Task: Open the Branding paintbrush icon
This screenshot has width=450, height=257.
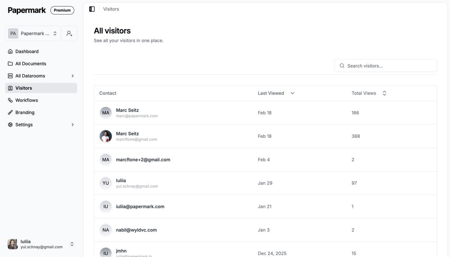Action: (x=10, y=112)
